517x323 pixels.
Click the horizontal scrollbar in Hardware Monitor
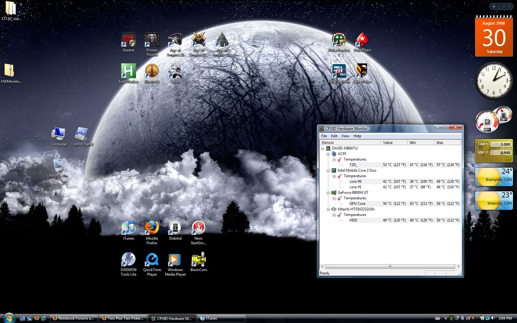point(390,266)
